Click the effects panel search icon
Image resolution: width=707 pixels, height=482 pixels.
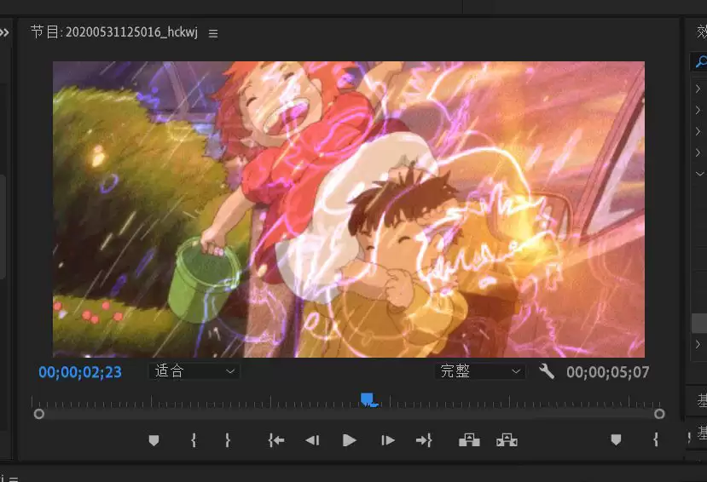click(701, 61)
